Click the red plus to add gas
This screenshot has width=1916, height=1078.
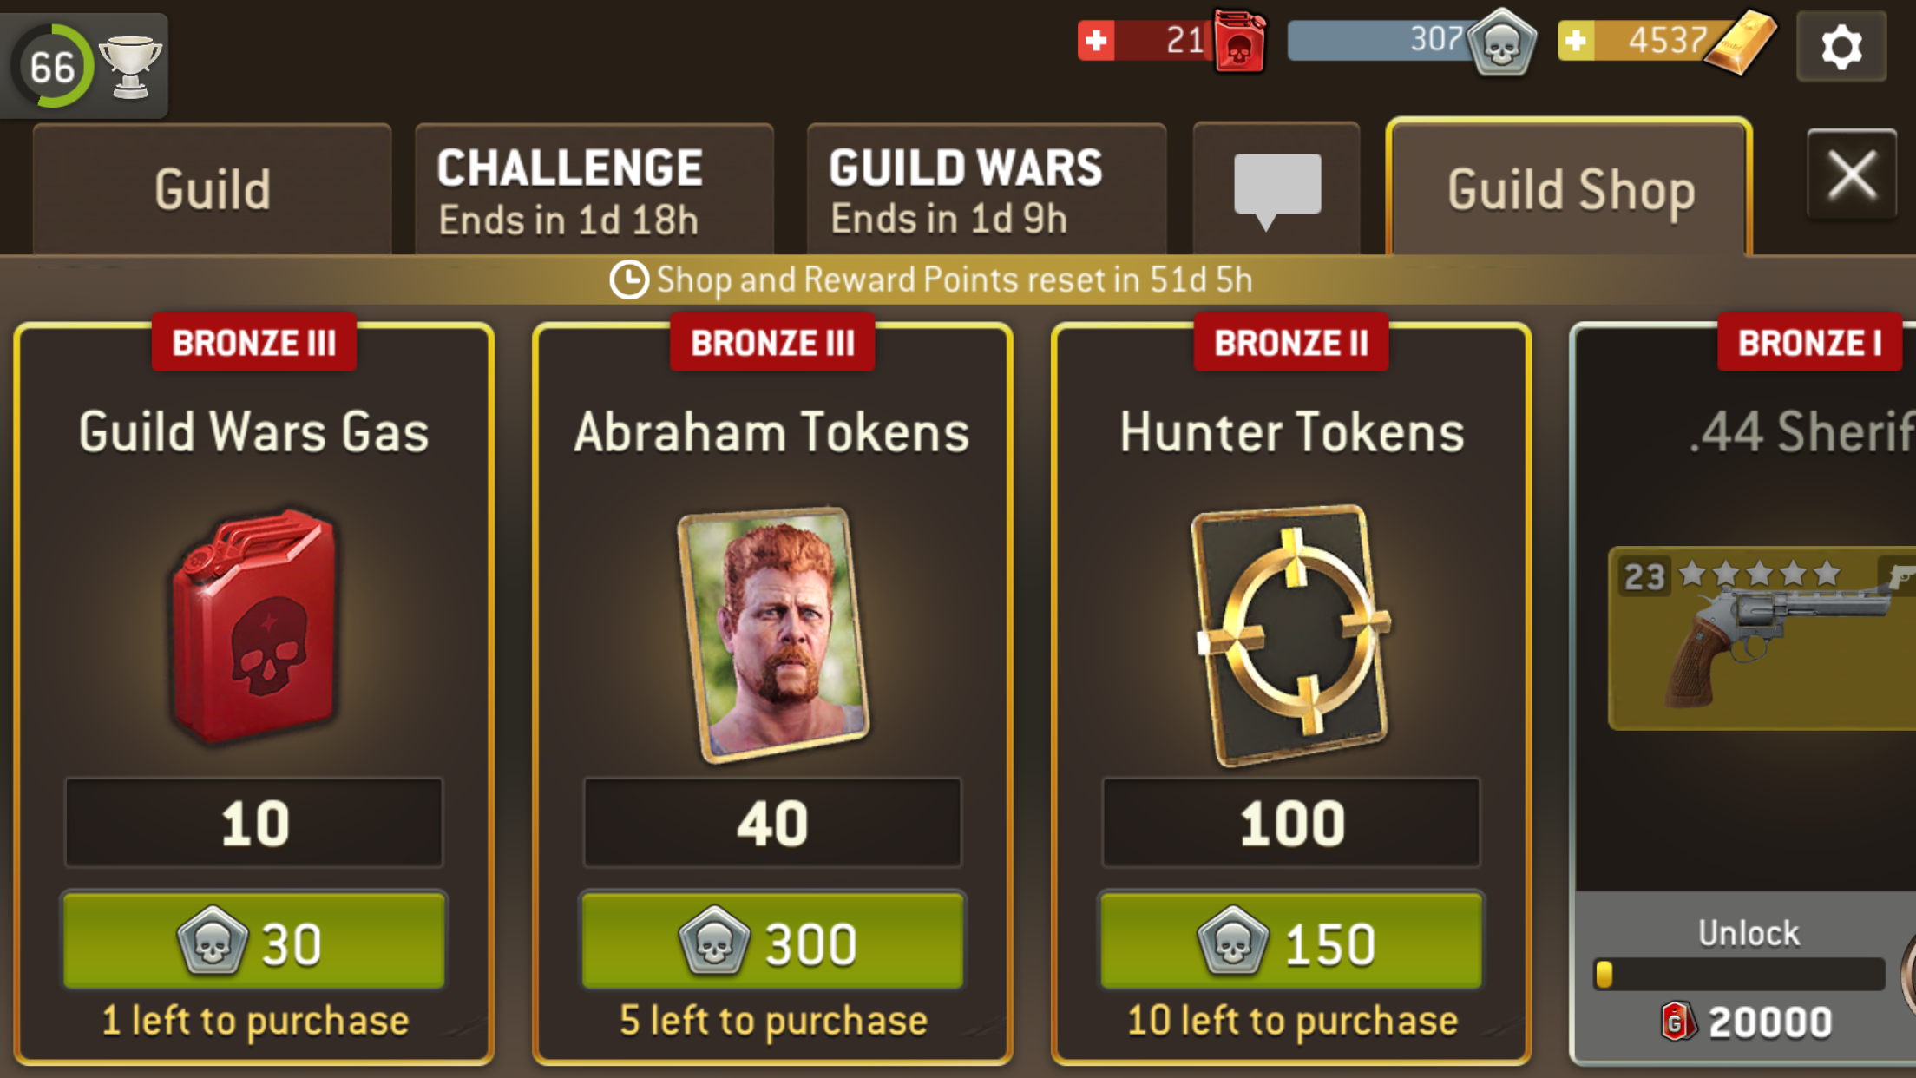(x=1097, y=41)
